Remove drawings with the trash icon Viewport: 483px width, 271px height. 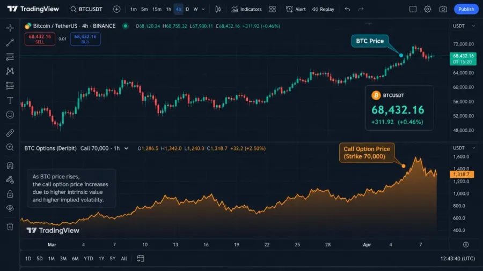(10, 227)
